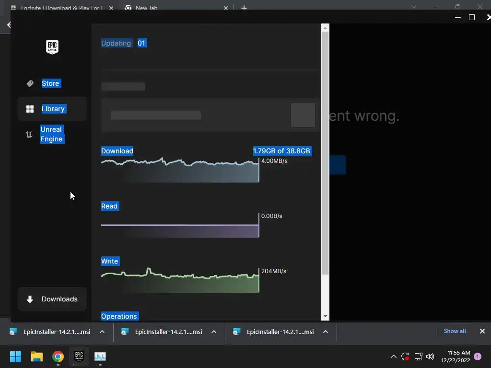
Task: Click Show all downloads link
Action: pos(455,331)
